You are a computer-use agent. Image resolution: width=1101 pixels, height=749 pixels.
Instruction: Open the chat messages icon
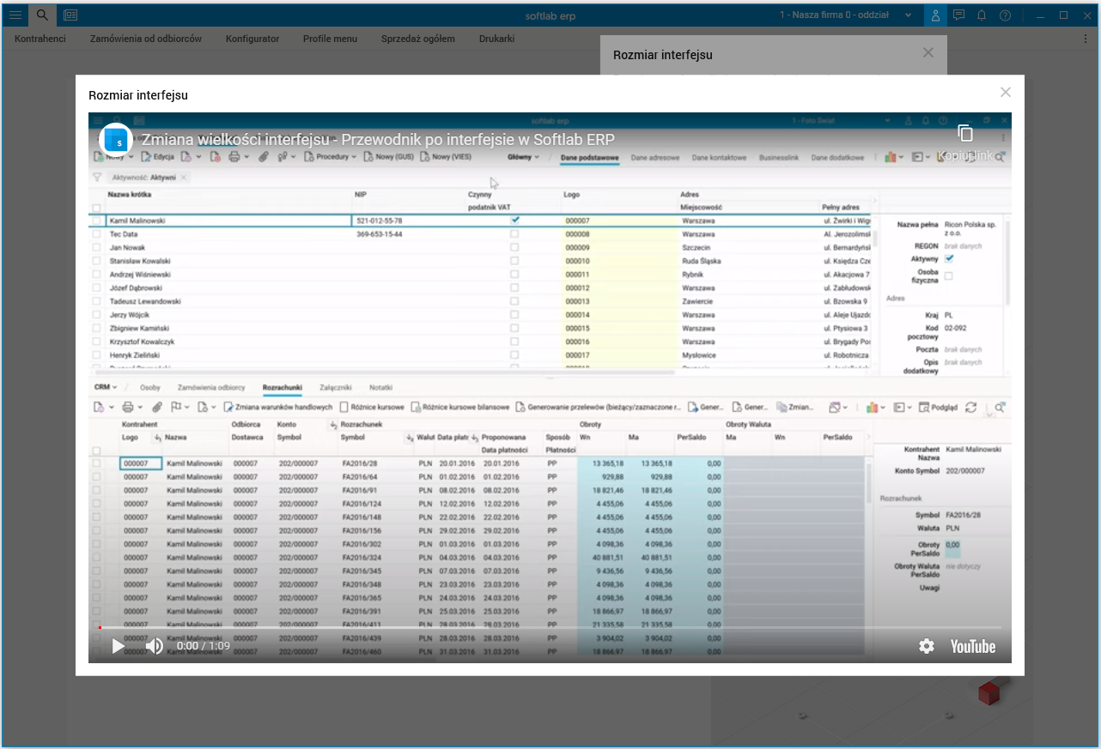click(958, 15)
